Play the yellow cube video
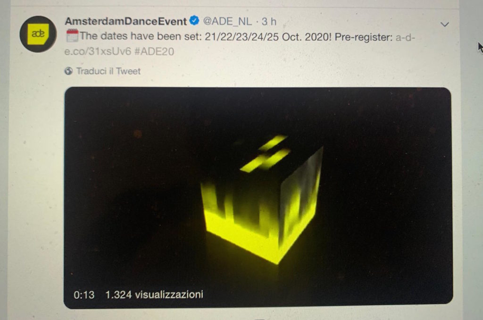The width and height of the screenshot is (483, 320). [258, 198]
